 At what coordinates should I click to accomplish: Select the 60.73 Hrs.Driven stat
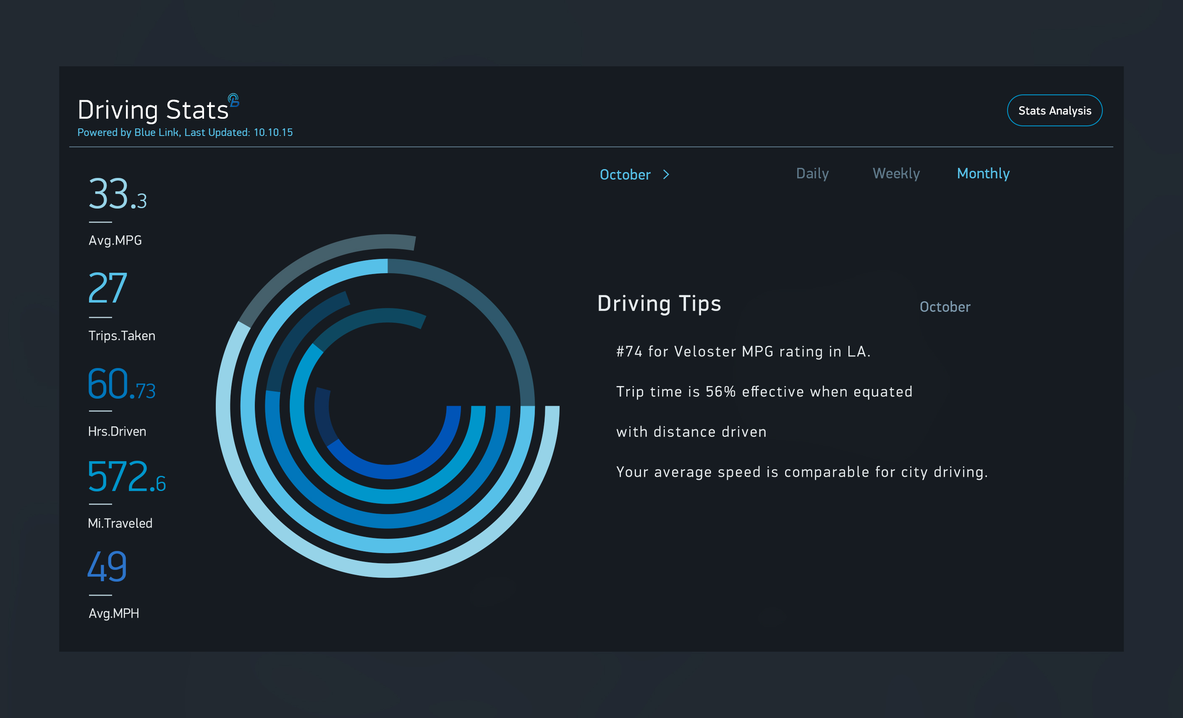tap(122, 384)
